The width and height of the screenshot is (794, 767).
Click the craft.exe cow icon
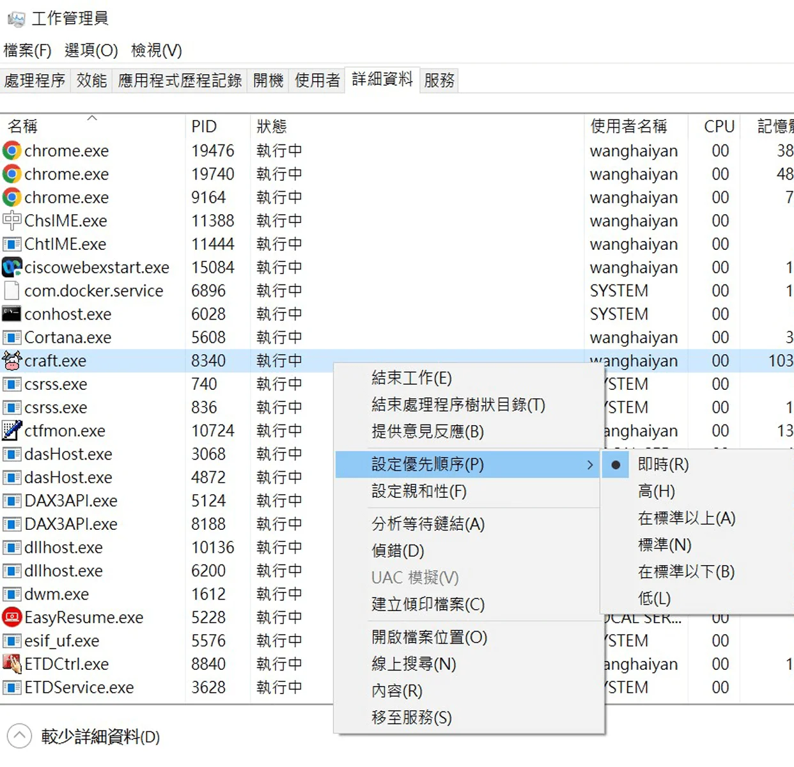(12, 360)
